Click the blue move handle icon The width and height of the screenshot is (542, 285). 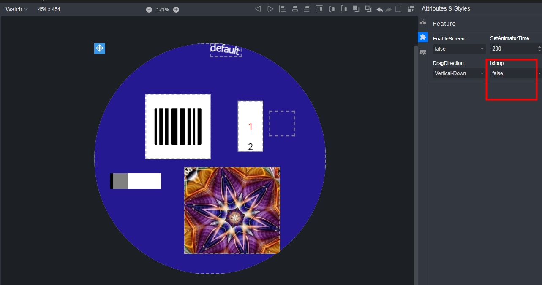100,48
